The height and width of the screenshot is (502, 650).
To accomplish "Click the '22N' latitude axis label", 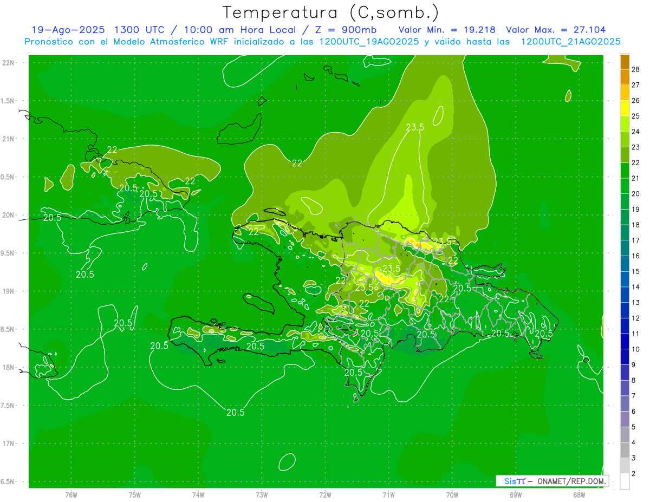I will (x=8, y=63).
